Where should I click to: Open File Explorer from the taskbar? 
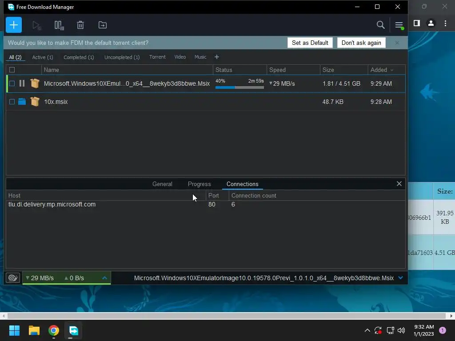pyautogui.click(x=34, y=330)
